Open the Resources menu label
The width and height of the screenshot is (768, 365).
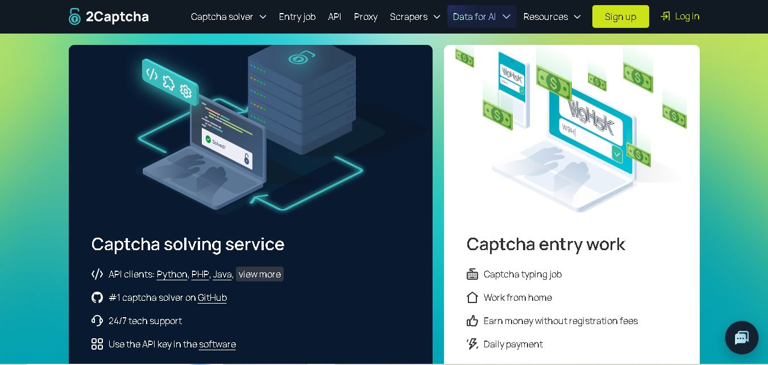point(546,16)
